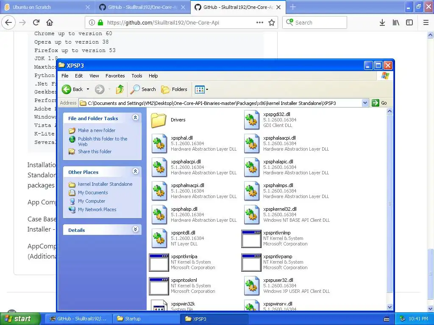Open Firefox Library icon
Viewport: 434px width, 325px height.
click(396, 23)
